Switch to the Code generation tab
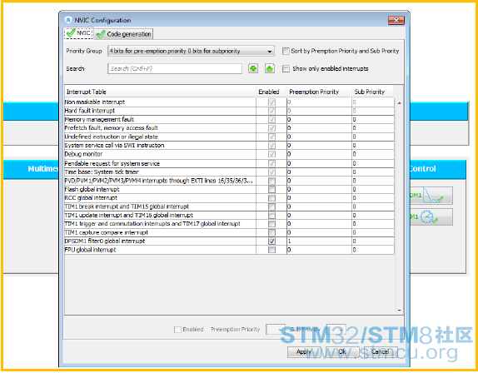Screen dimensions: 478x373 123,34
